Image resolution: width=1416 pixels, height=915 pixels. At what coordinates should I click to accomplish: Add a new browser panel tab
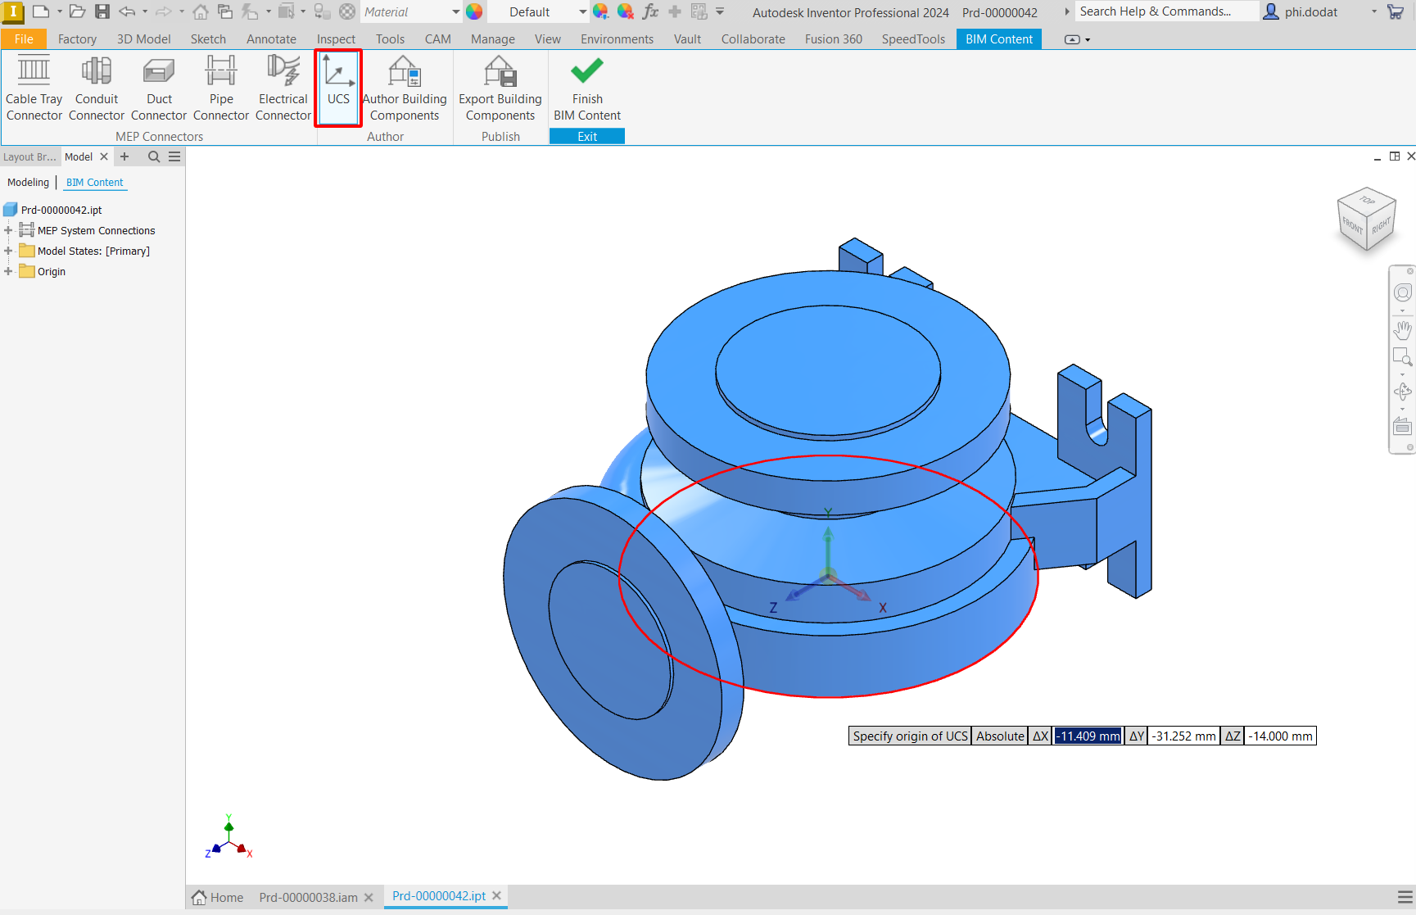[x=124, y=156]
